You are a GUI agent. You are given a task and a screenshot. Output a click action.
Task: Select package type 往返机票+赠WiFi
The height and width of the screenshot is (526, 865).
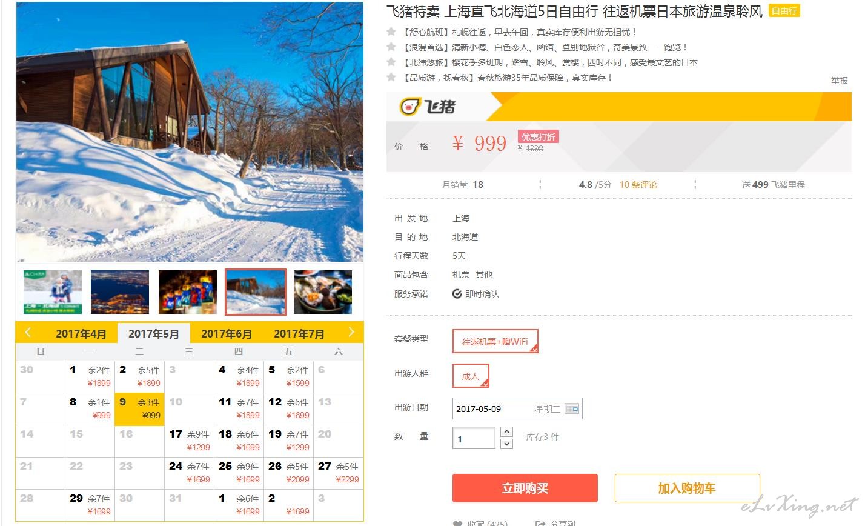tap(495, 341)
